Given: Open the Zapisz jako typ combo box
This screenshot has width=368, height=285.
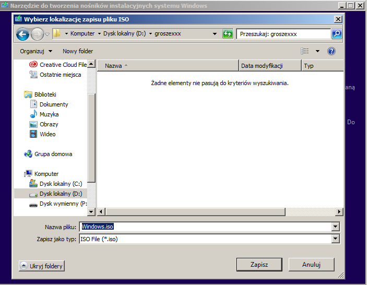Looking at the screenshot, I should click(x=210, y=239).
